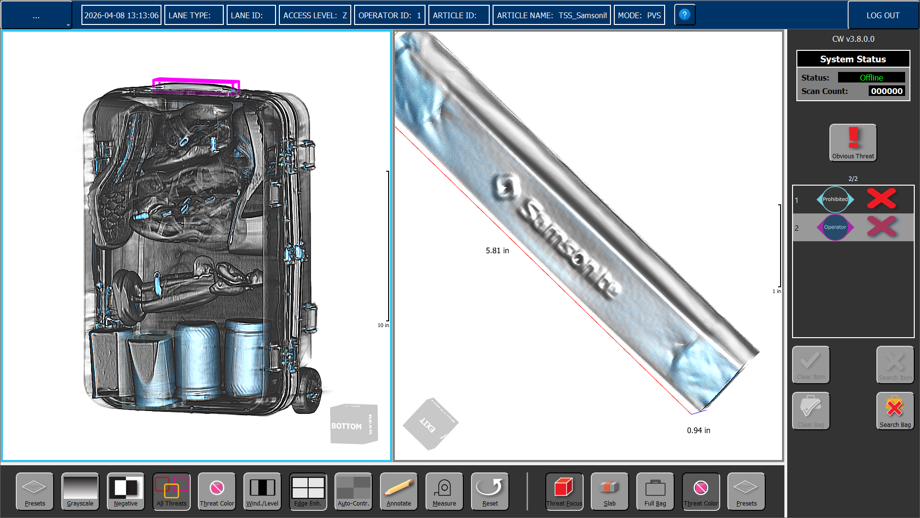Toggle the Negative image mode
This screenshot has height=518, width=920.
click(126, 491)
